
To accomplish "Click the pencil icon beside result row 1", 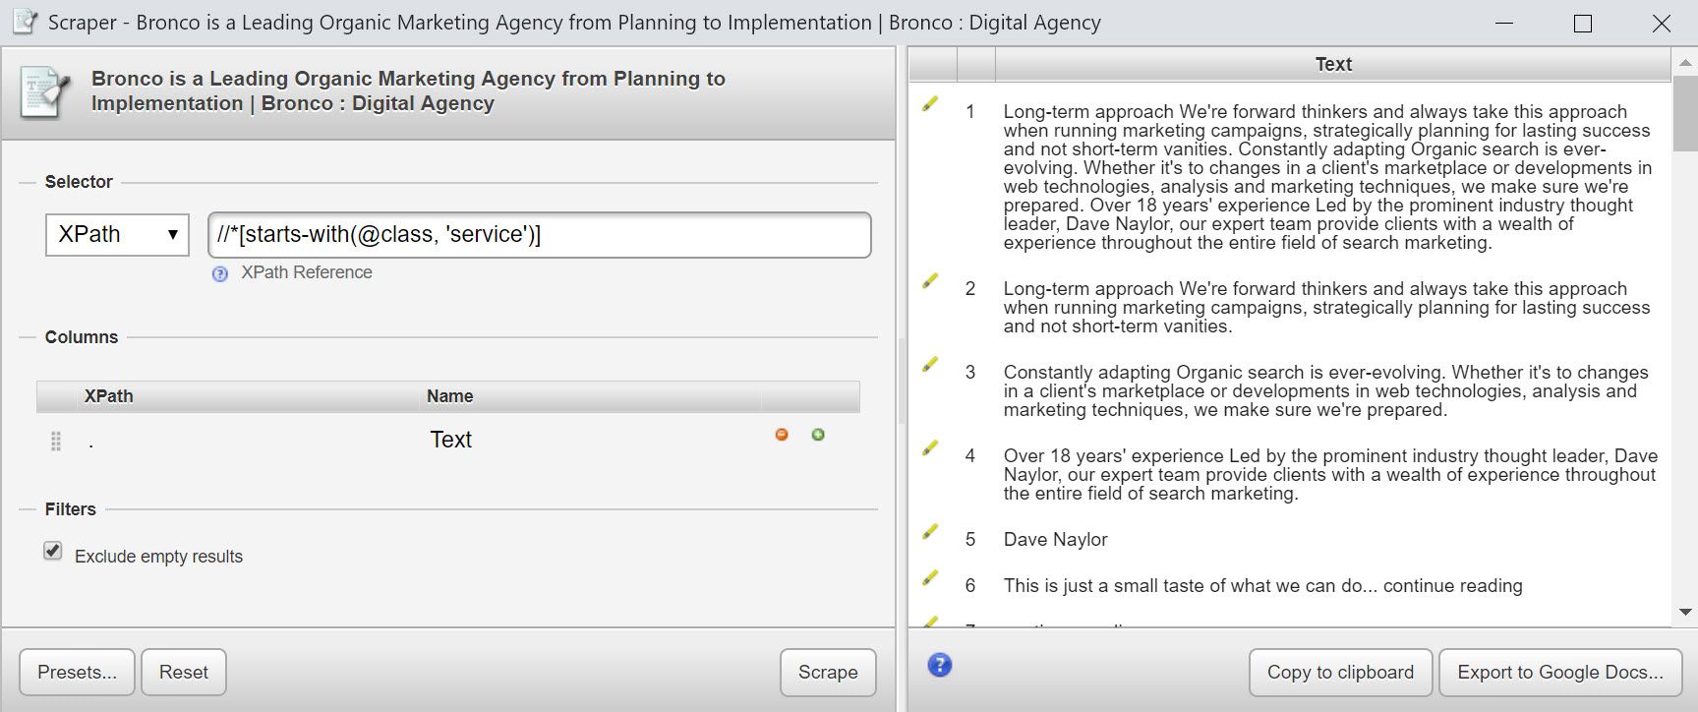I will pyautogui.click(x=930, y=104).
